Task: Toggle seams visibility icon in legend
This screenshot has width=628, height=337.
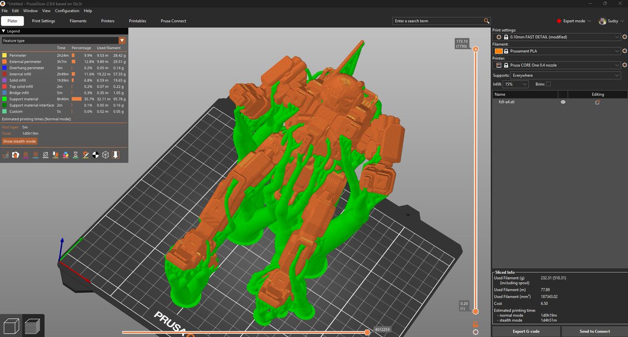Action: (46, 154)
